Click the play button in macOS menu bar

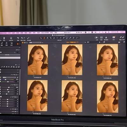click(79, 32)
